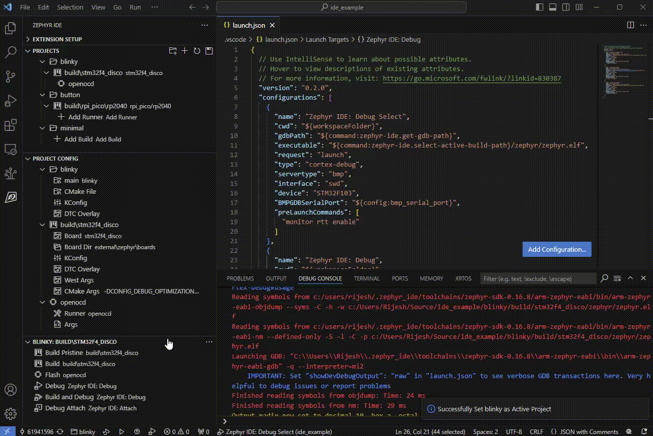Open Blinky build section ellipsis menu
Viewport: 653px width, 436px height.
[209, 342]
